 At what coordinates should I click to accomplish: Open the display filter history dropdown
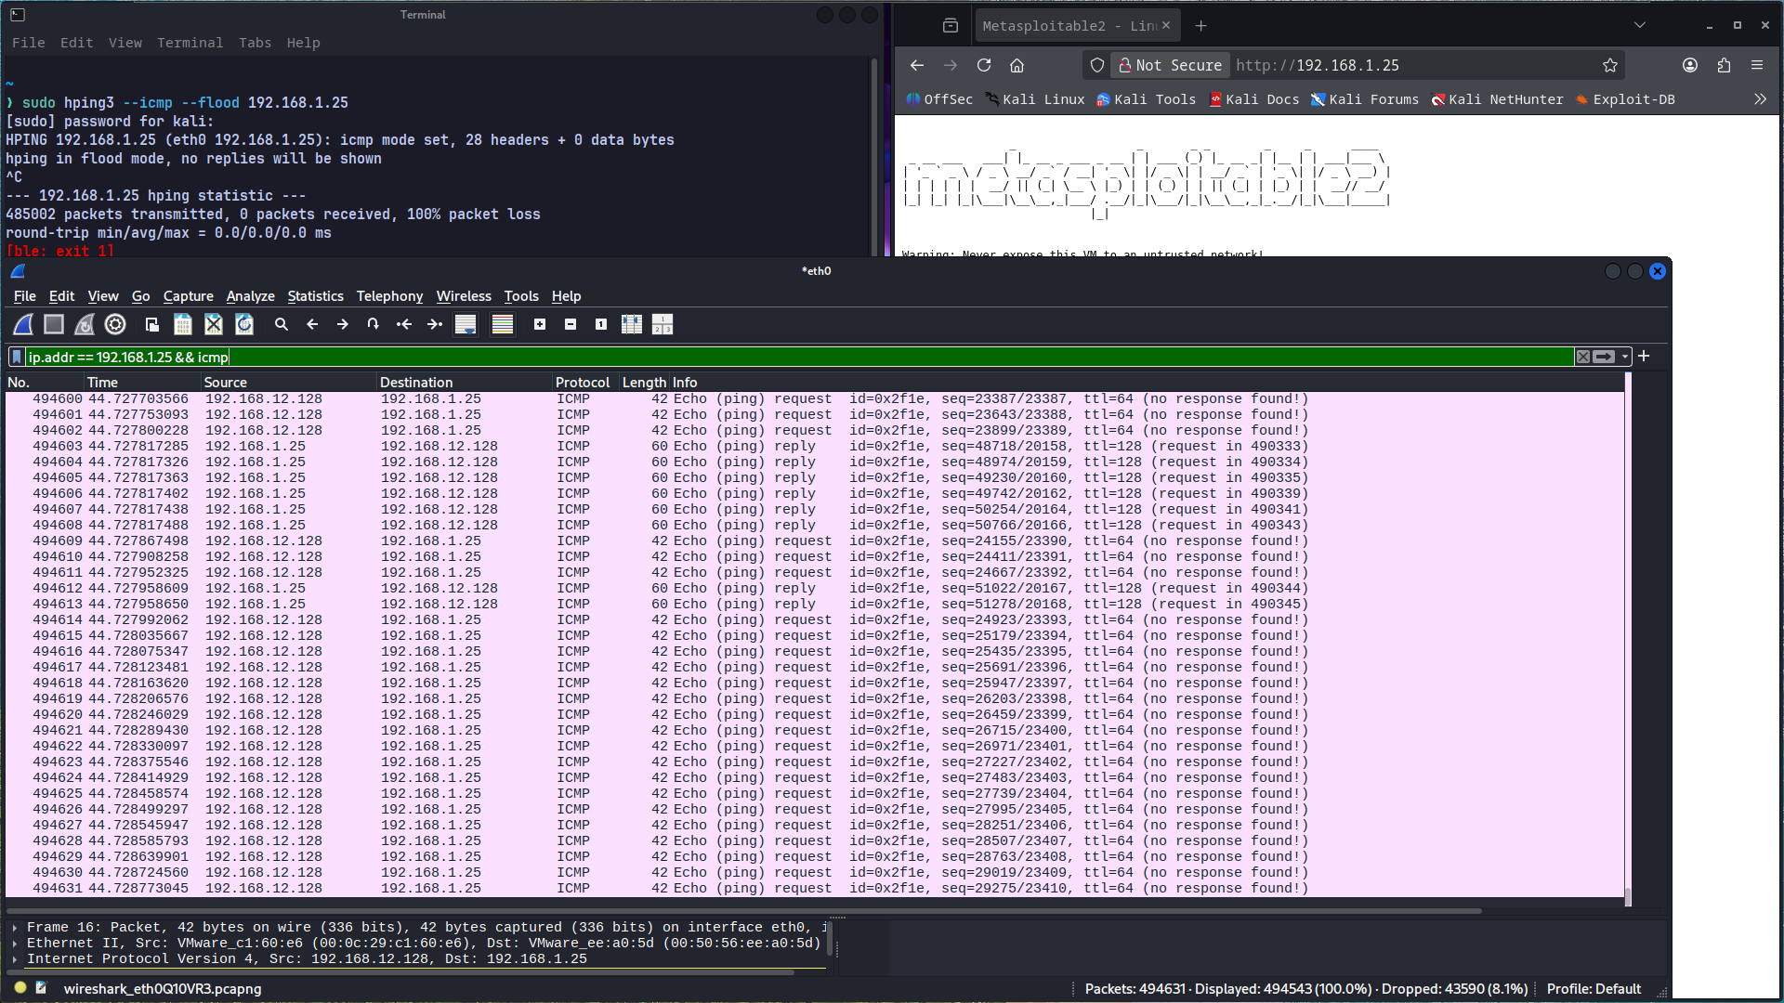click(1625, 357)
